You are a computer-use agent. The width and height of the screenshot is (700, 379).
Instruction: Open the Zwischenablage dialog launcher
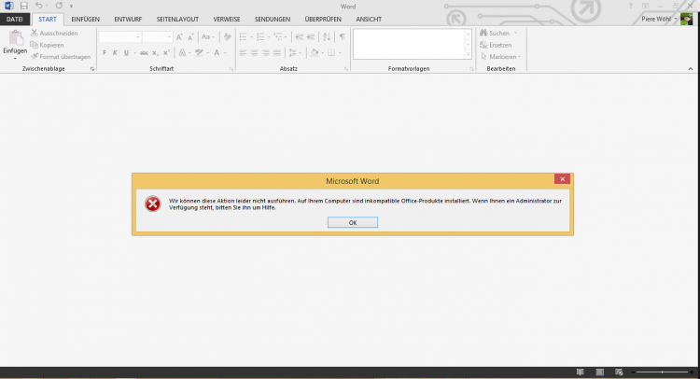(x=92, y=69)
